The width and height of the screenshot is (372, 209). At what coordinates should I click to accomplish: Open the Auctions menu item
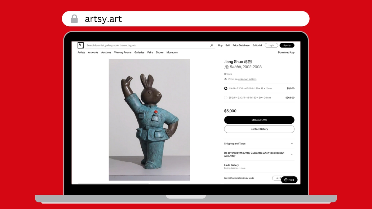[106, 53]
